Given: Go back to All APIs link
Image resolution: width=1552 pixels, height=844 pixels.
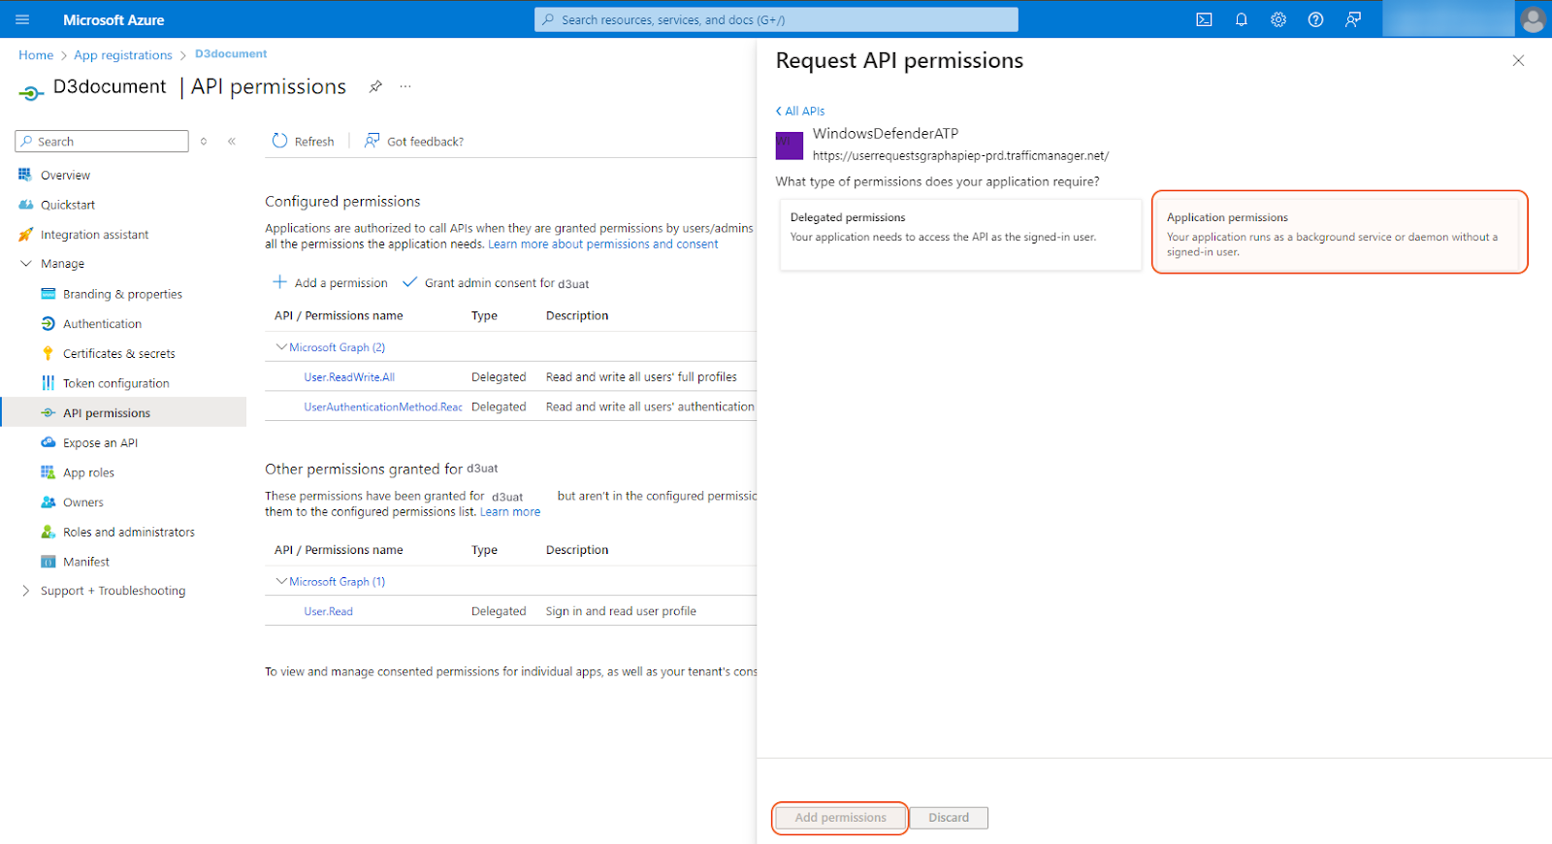Looking at the screenshot, I should coord(800,112).
